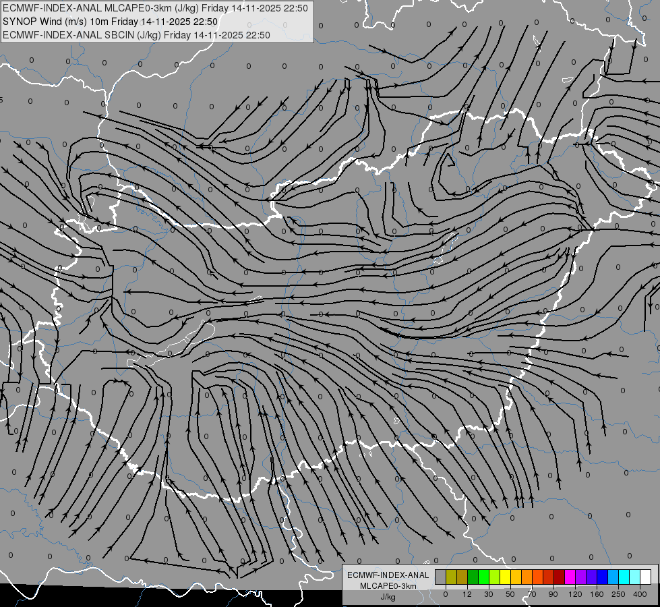Select the purple swatch next to magenta
Viewport: 660px width, 607px height.
click(581, 577)
